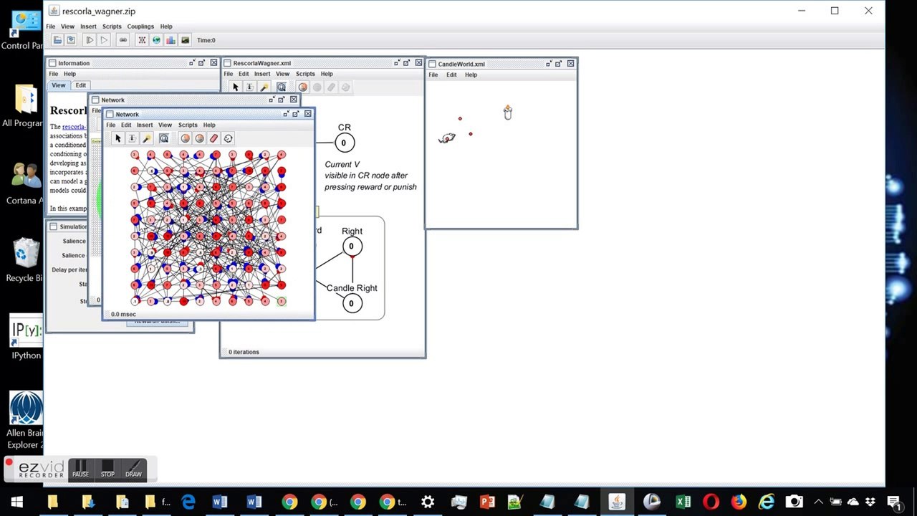This screenshot has width=917, height=516.
Task: Click first neuron icon in front Network toolbar
Action: [x=185, y=138]
